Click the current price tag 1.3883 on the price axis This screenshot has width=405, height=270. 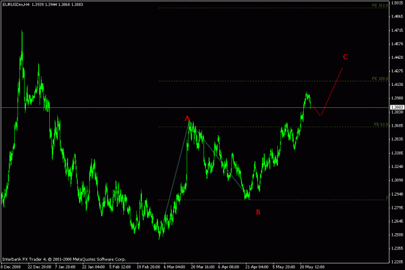click(x=397, y=107)
